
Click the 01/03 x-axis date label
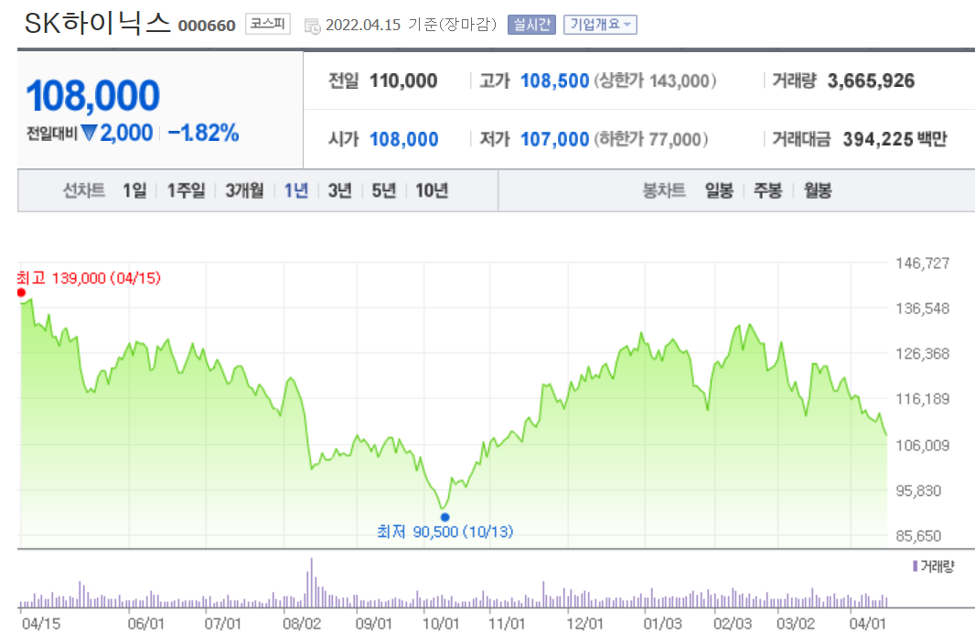663,623
